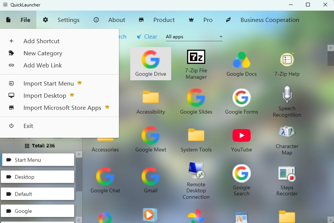
Task: Click the Settings gear icon
Action: click(45, 20)
